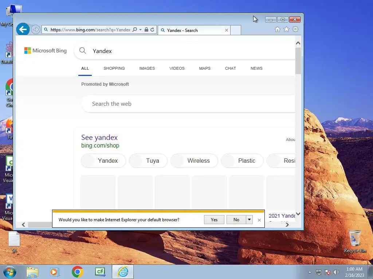Viewport: 373px width, 279px height.
Task: Launch Windows Media Player from the taskbar
Action: coord(55,272)
